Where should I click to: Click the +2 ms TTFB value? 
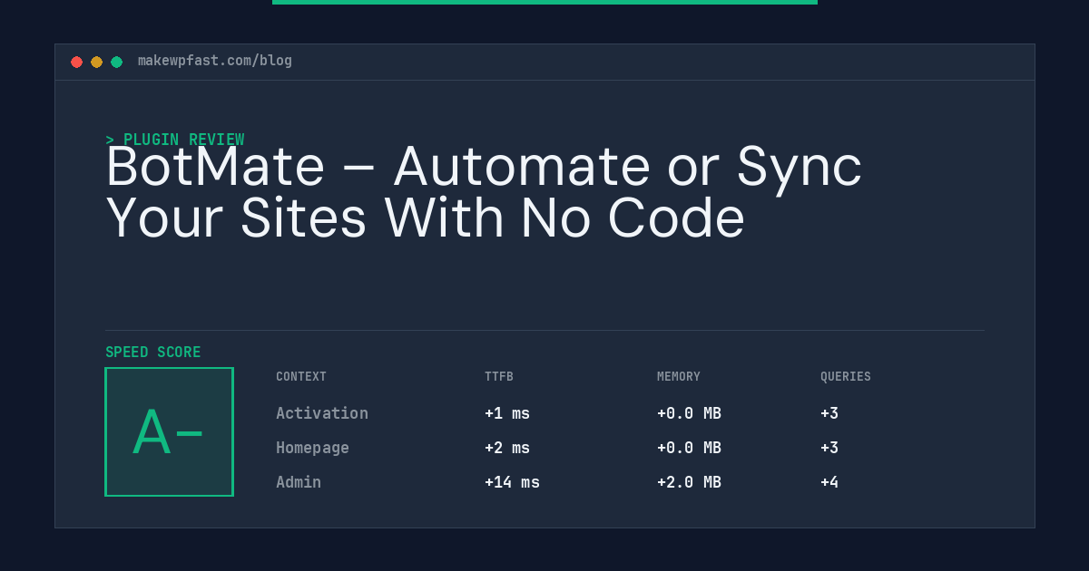pos(507,448)
